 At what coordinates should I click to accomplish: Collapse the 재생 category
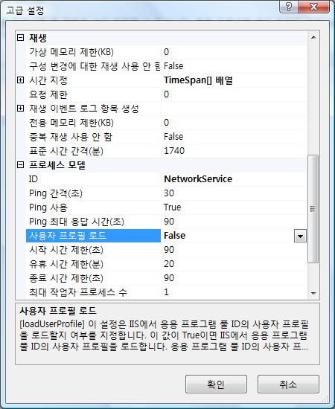(x=20, y=38)
